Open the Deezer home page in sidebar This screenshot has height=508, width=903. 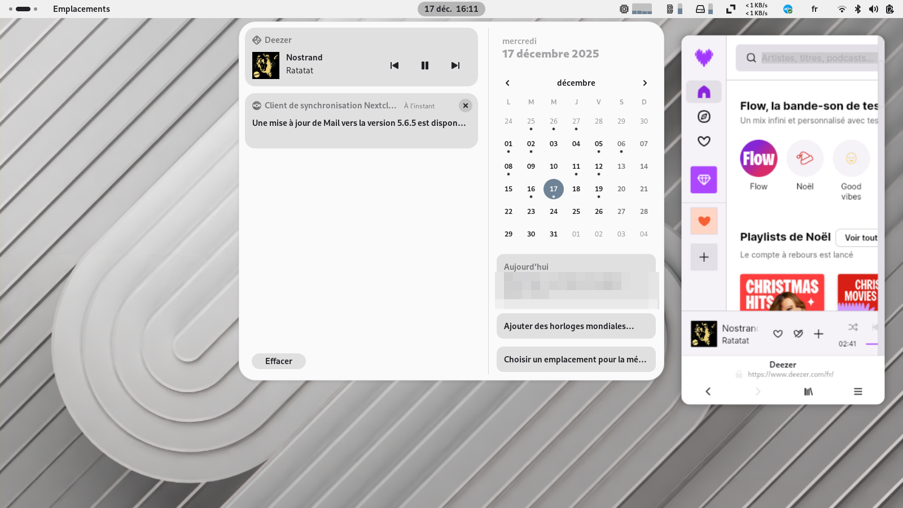(704, 92)
